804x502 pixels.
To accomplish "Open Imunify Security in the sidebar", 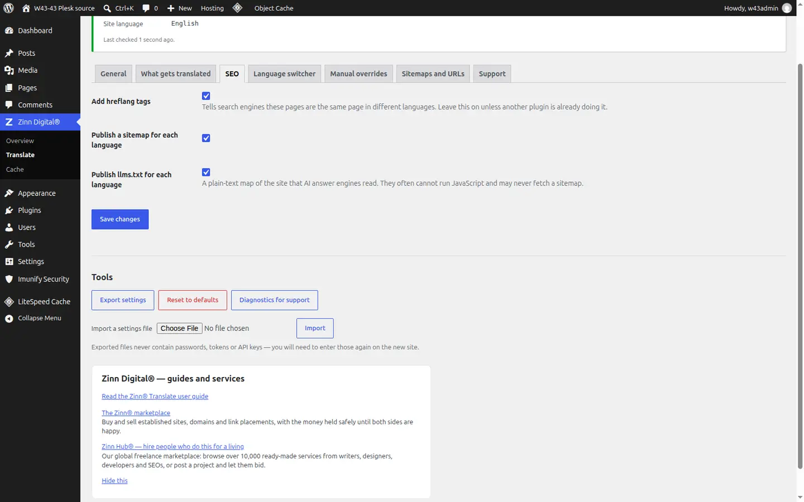I will pyautogui.click(x=40, y=279).
